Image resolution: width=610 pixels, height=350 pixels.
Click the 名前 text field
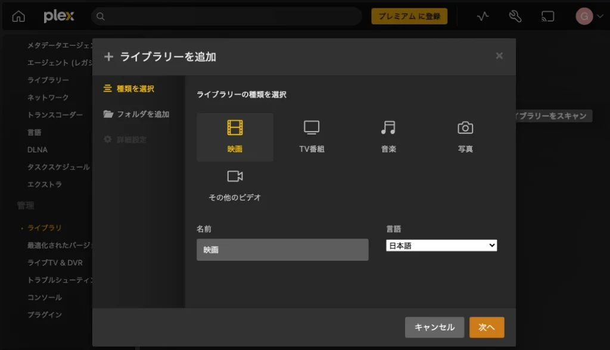point(282,249)
